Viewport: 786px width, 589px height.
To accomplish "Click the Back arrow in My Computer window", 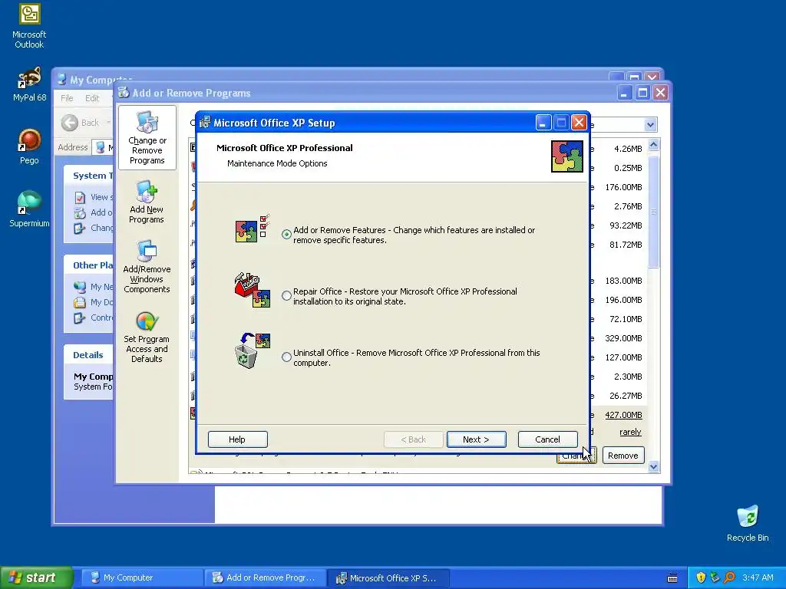I will click(x=70, y=123).
